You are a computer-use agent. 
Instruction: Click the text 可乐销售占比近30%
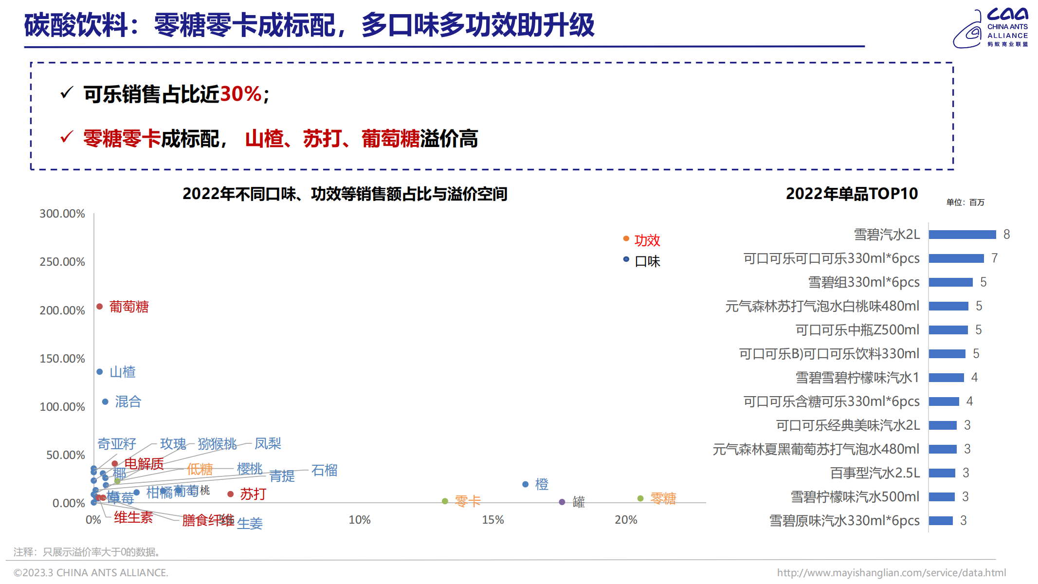pyautogui.click(x=173, y=94)
